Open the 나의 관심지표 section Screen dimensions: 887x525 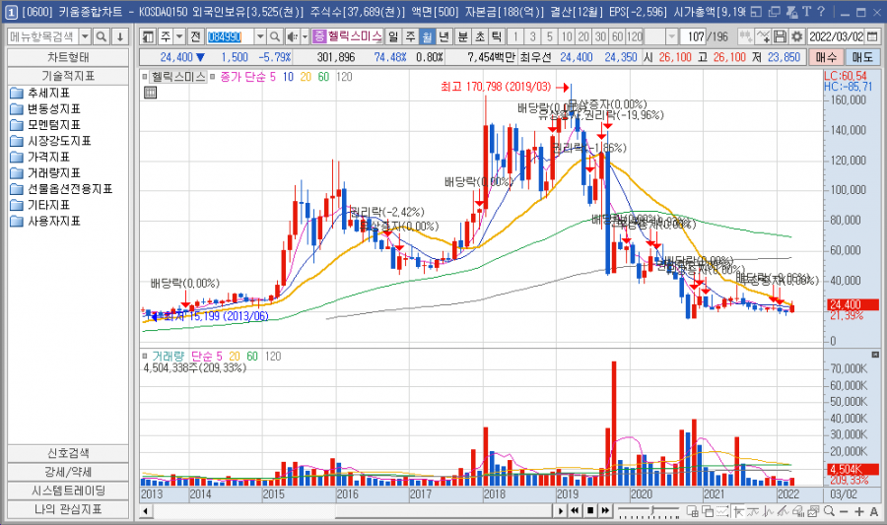pos(68,509)
